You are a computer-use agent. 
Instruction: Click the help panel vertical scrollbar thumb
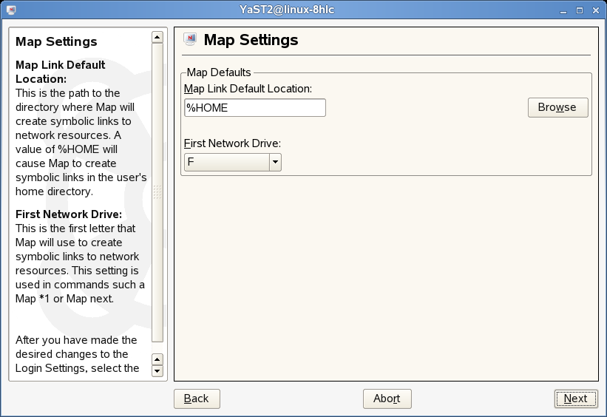157,192
